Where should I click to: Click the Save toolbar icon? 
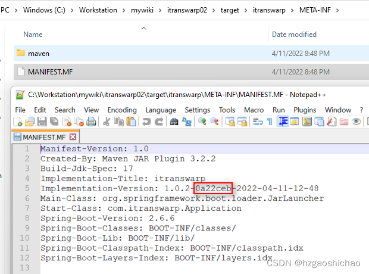point(42,122)
